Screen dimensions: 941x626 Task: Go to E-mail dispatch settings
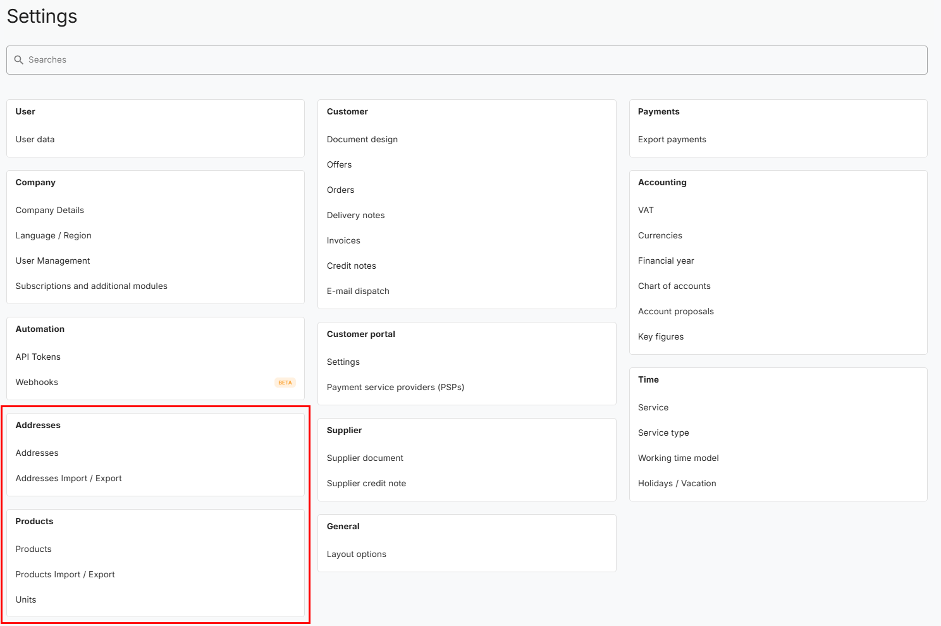coord(358,292)
